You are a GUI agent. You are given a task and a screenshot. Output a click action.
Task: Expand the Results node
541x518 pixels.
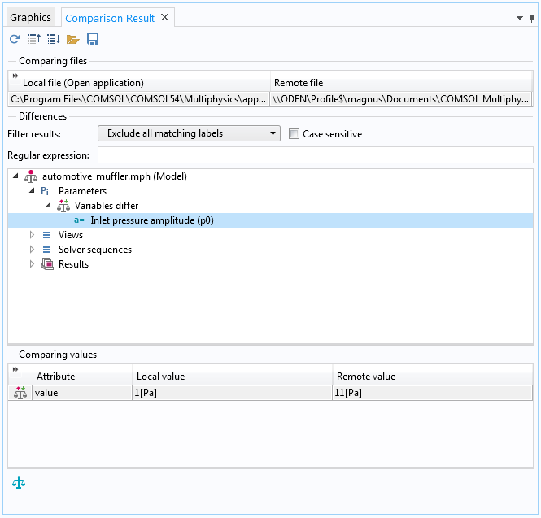[x=32, y=264]
